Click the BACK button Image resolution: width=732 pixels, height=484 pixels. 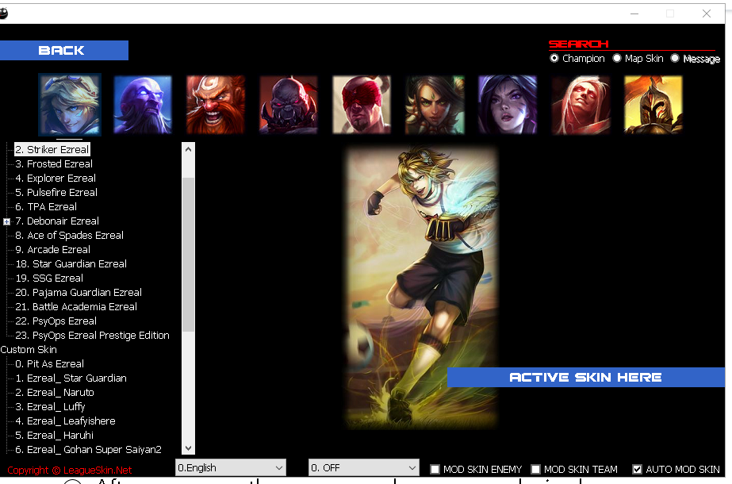[64, 51]
